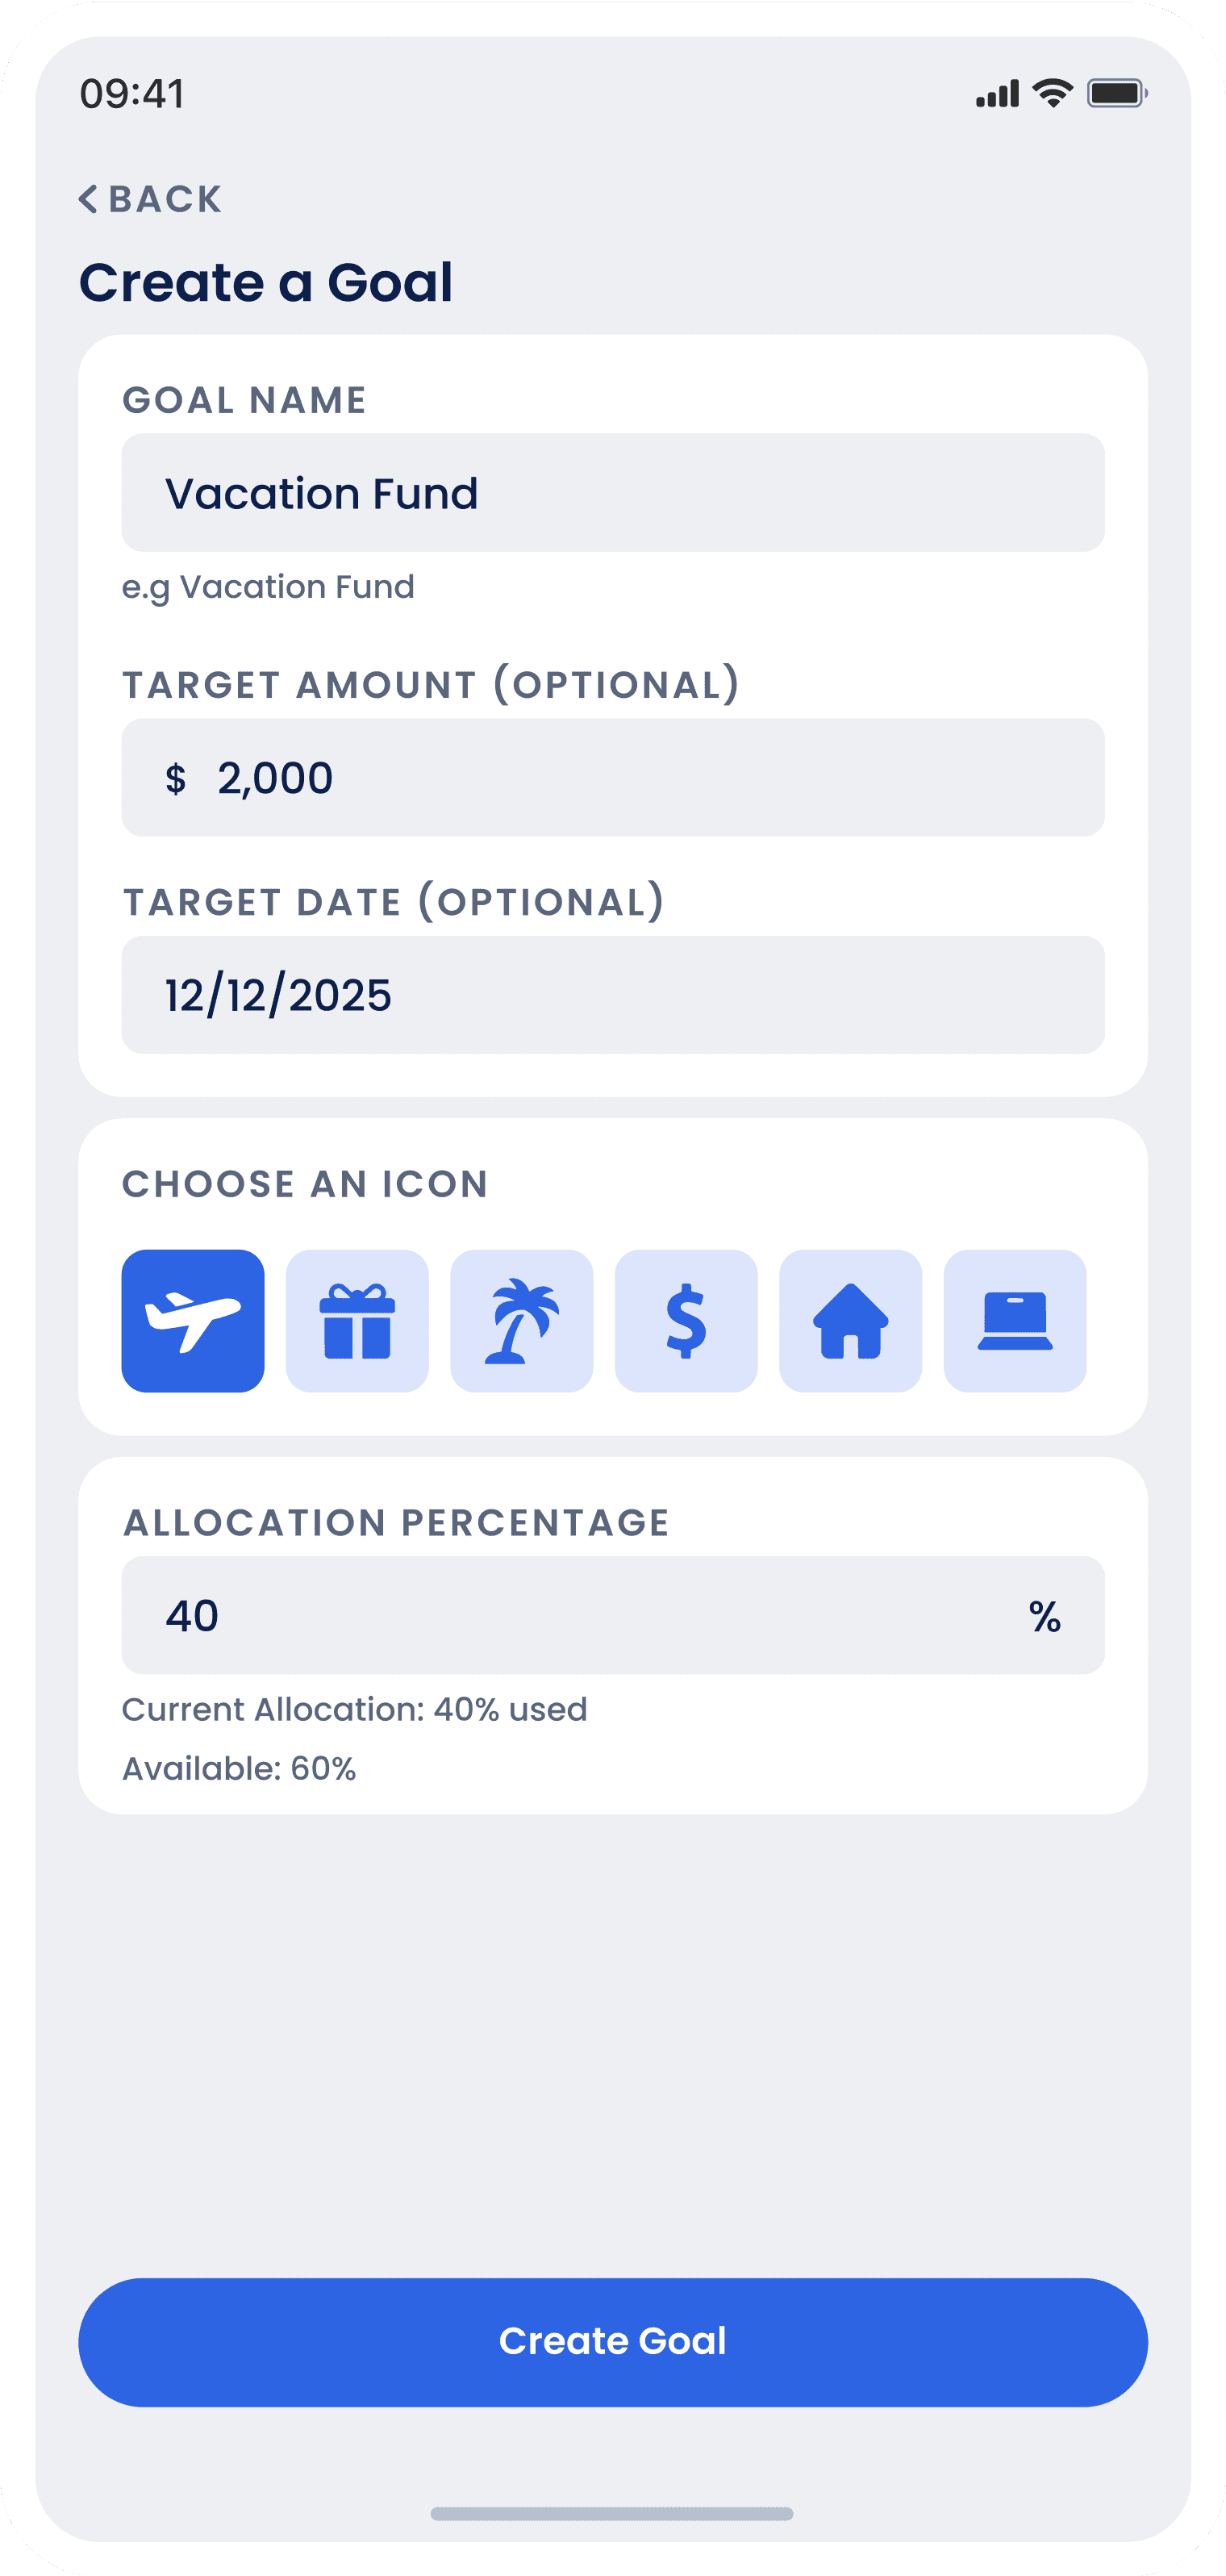Screen dimensions: 1226x2576
Task: Tap the dollar sign prefix in amount field
Action: pyautogui.click(x=176, y=778)
